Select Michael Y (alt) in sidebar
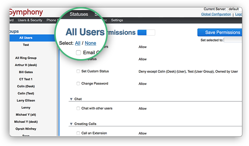The height and width of the screenshot is (146, 249). point(26,115)
